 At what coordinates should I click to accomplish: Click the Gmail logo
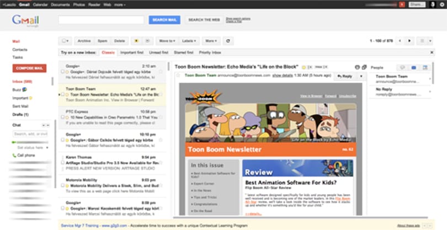click(25, 20)
